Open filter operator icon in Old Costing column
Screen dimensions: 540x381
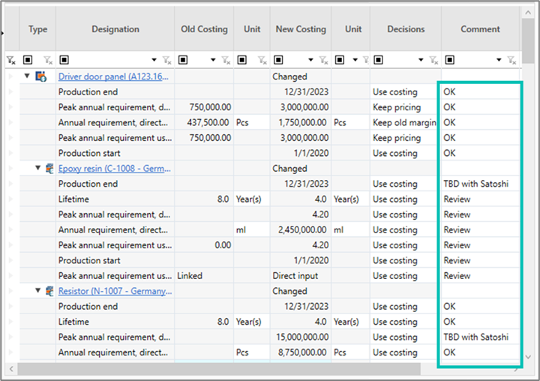coord(183,60)
